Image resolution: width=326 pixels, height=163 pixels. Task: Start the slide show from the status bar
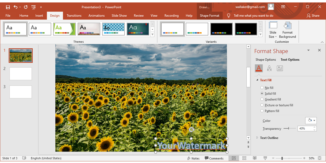pos(265,158)
